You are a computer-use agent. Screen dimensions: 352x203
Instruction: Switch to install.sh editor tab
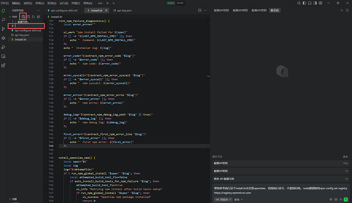[x=96, y=10]
